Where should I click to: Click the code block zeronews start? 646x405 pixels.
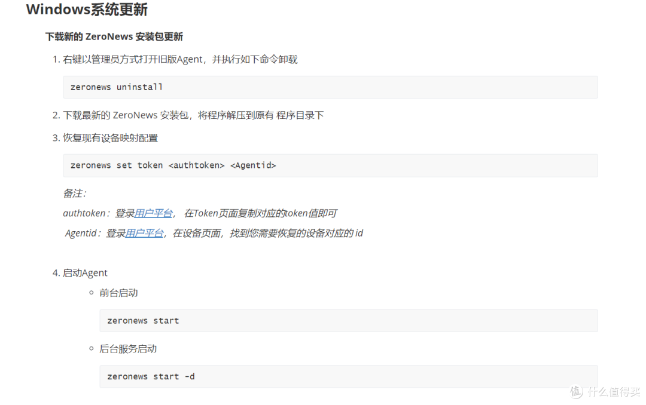[x=349, y=321]
